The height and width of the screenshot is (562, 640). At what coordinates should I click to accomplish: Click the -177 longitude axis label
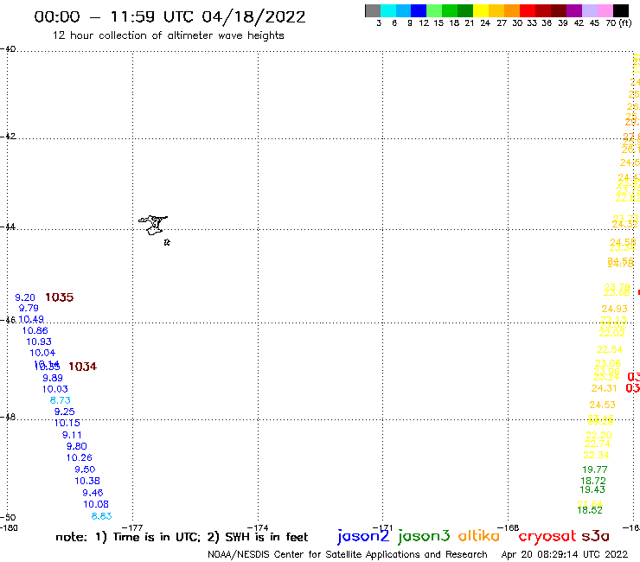pyautogui.click(x=132, y=528)
